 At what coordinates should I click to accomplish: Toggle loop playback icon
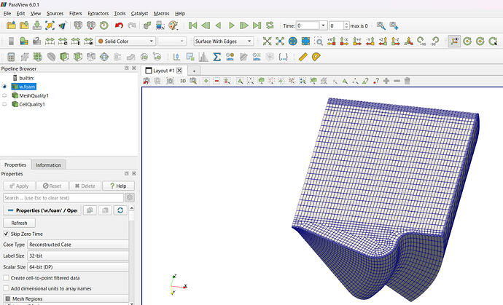click(270, 25)
